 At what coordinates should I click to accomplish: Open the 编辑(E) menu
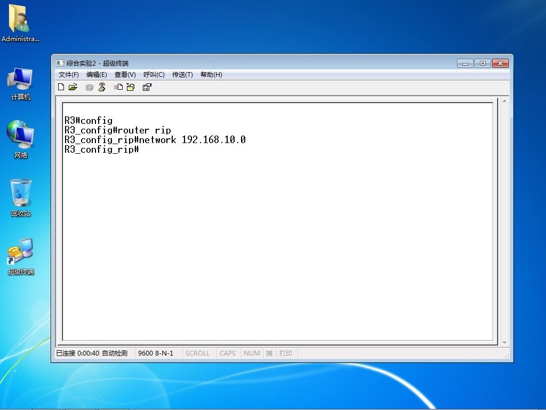tap(97, 75)
